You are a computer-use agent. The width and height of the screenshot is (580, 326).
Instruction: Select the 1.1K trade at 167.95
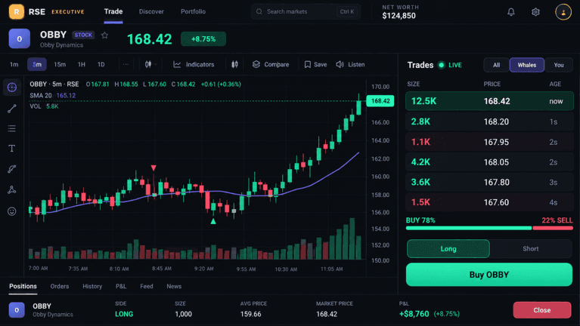coord(489,142)
